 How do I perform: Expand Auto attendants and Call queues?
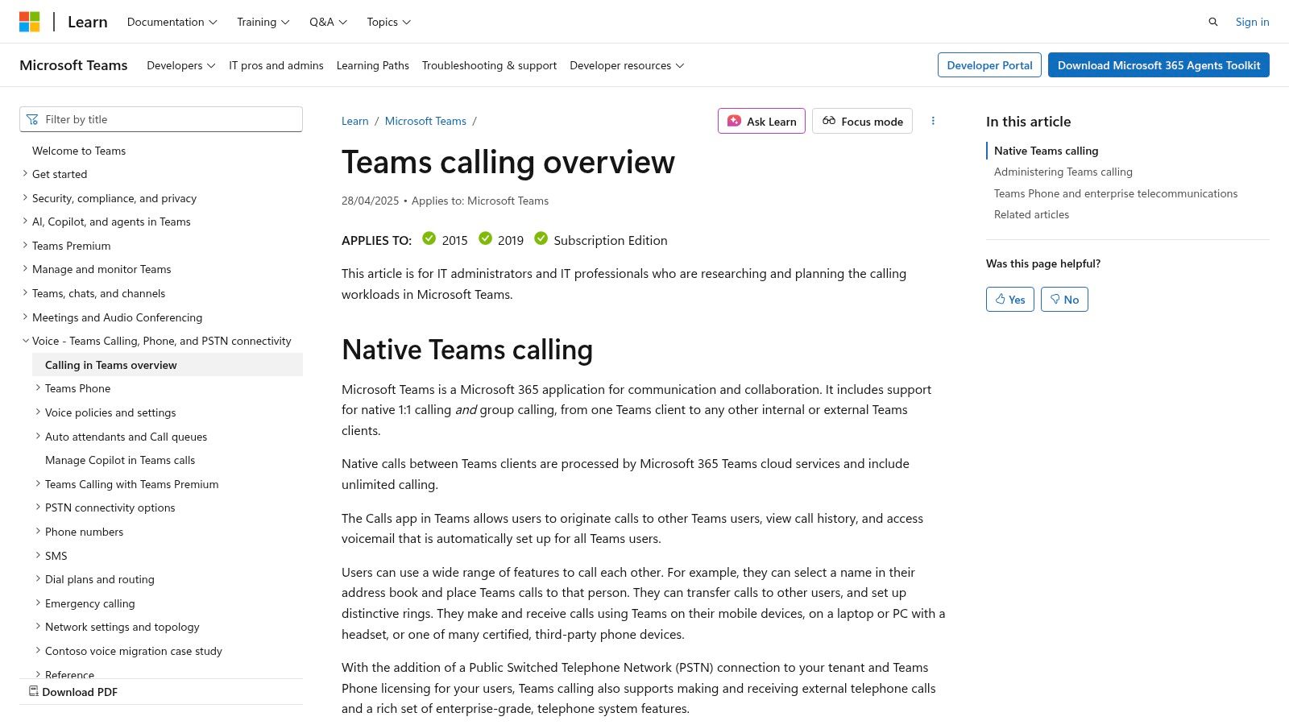[x=126, y=437]
